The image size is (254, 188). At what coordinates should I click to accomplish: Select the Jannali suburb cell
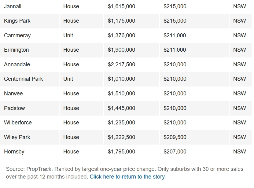tap(30, 6)
